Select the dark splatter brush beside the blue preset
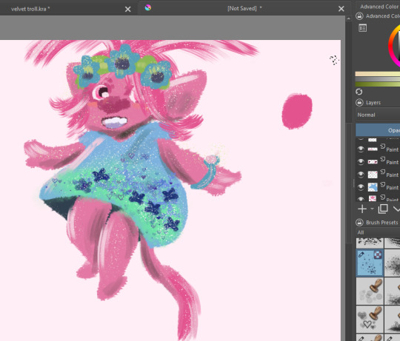Viewport: 400px width, 341px height. 393,263
